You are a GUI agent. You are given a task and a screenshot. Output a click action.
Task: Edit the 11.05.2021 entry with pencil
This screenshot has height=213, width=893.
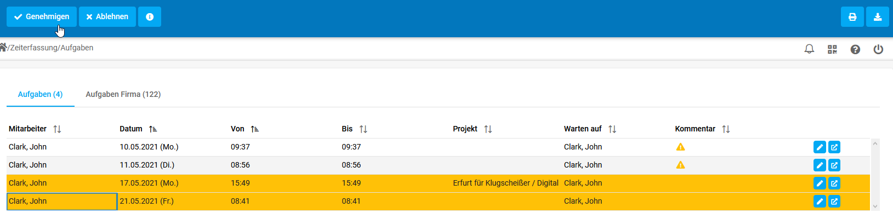(820, 165)
